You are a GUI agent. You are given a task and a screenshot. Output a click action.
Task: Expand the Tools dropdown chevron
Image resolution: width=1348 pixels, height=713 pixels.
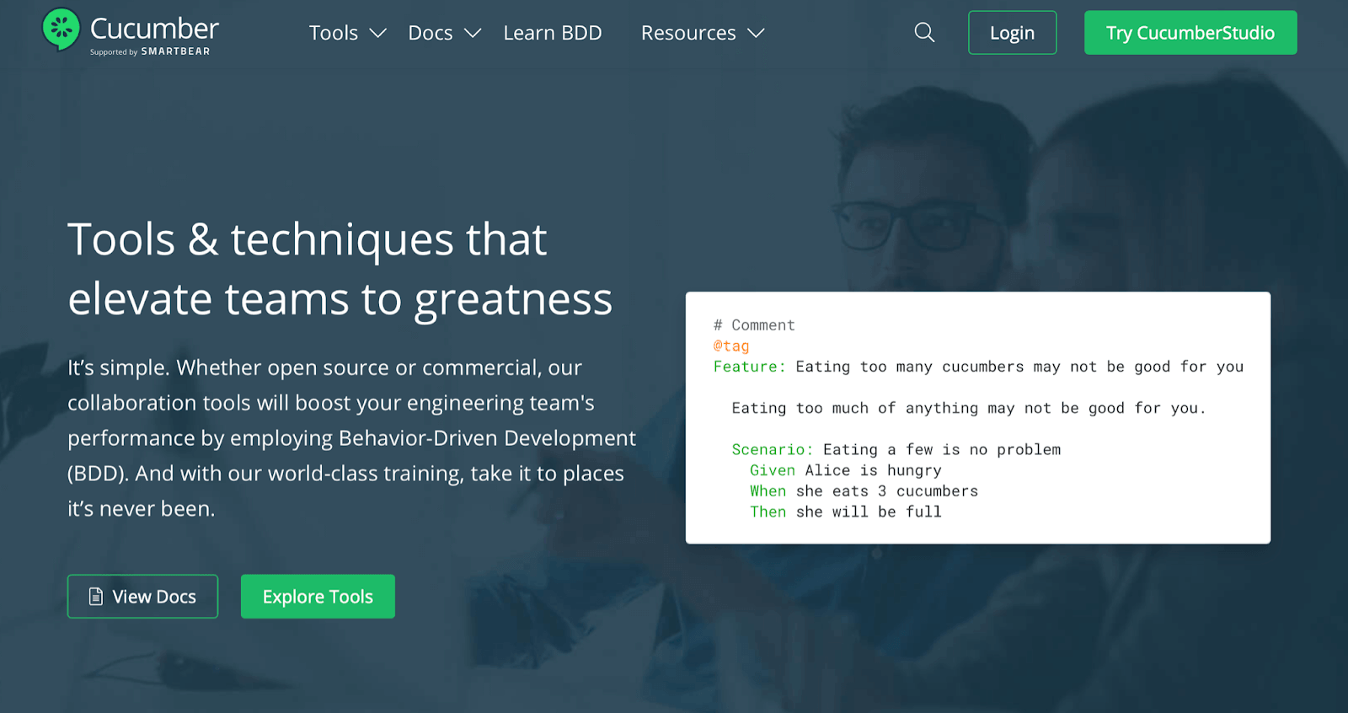coord(378,33)
